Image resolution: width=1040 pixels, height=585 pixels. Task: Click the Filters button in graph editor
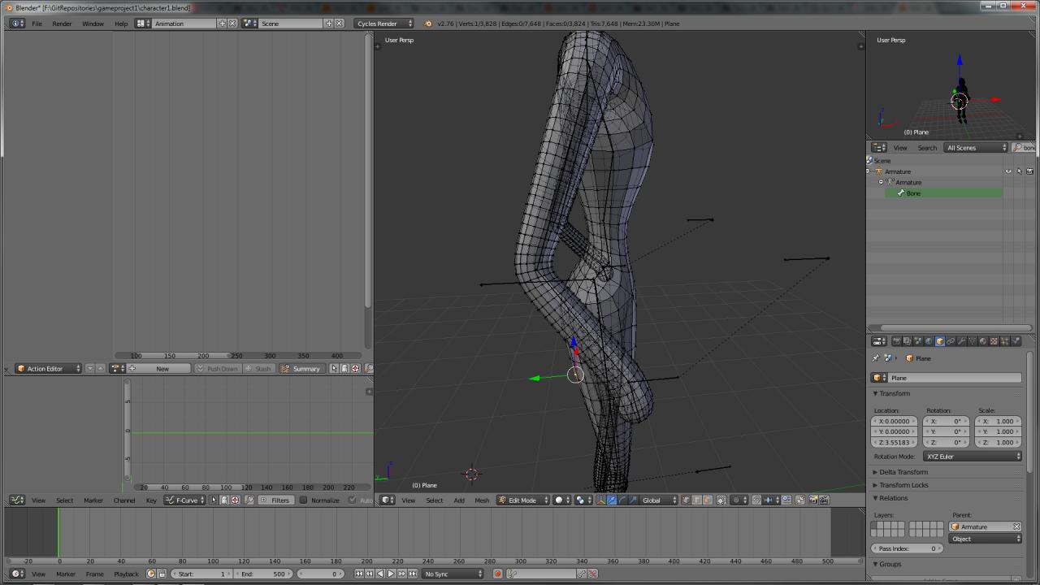pos(275,500)
